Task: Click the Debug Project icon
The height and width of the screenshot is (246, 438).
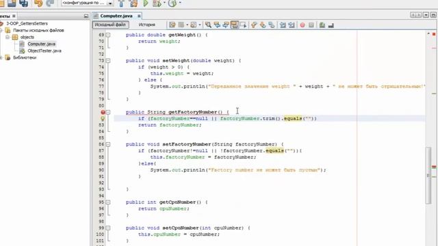Action: point(157,3)
